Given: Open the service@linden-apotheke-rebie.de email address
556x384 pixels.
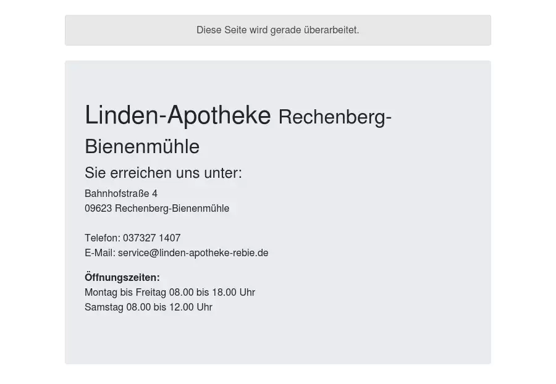Looking at the screenshot, I should [193, 253].
